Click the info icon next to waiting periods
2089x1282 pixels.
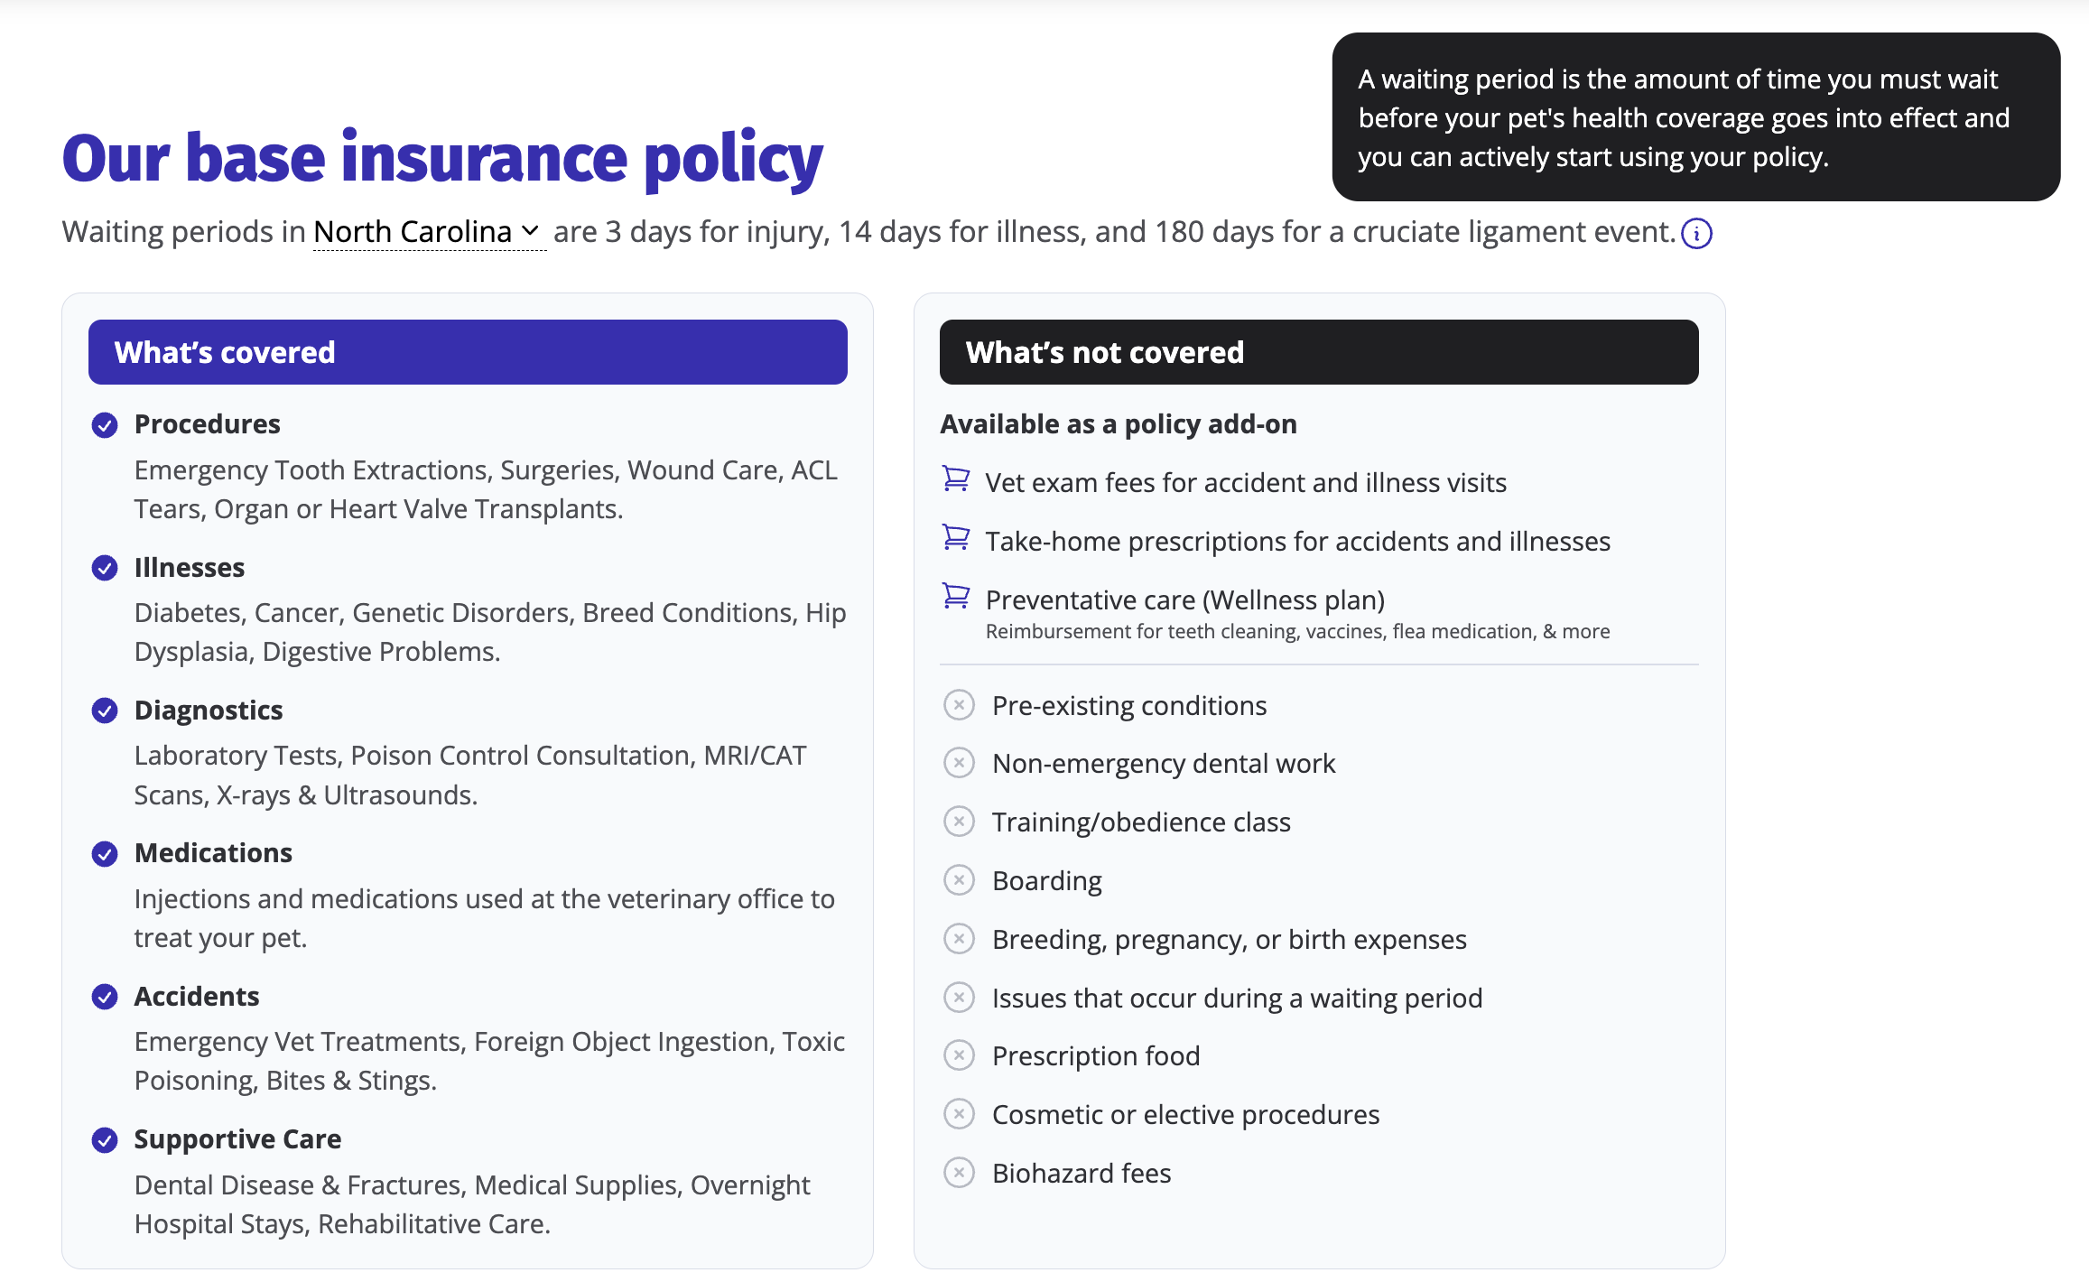(x=1697, y=233)
